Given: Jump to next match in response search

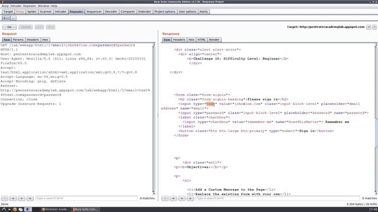Looking at the screenshot, I should tap(190, 198).
